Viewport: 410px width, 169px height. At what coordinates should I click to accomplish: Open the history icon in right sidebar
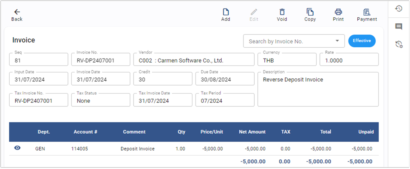(399, 8)
